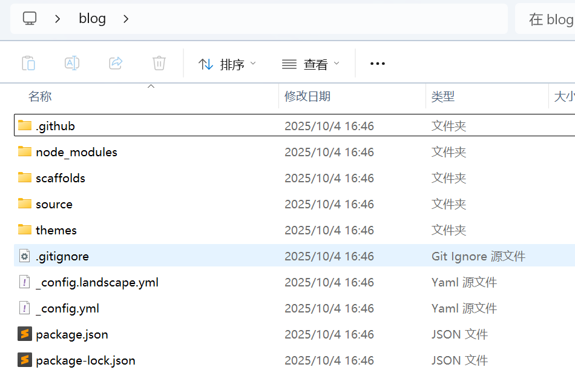This screenshot has height=390, width=575.
Task: Sort by 修改日期 column header
Action: (307, 96)
